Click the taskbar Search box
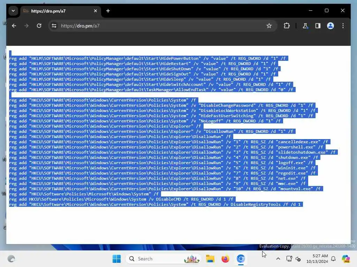Screen dimensions: 357x267 [164, 259]
